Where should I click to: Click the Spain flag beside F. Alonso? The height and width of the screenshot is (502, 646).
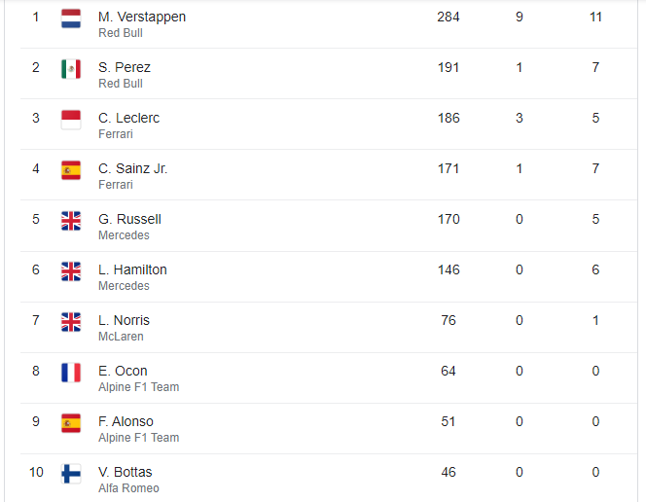(x=71, y=423)
